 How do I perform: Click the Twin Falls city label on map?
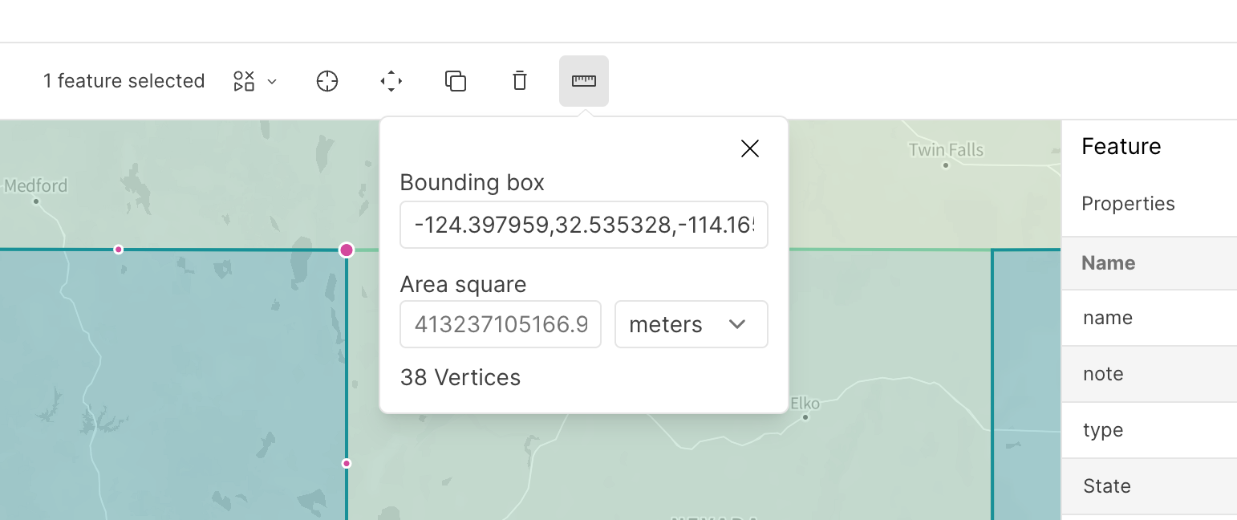pos(946,151)
